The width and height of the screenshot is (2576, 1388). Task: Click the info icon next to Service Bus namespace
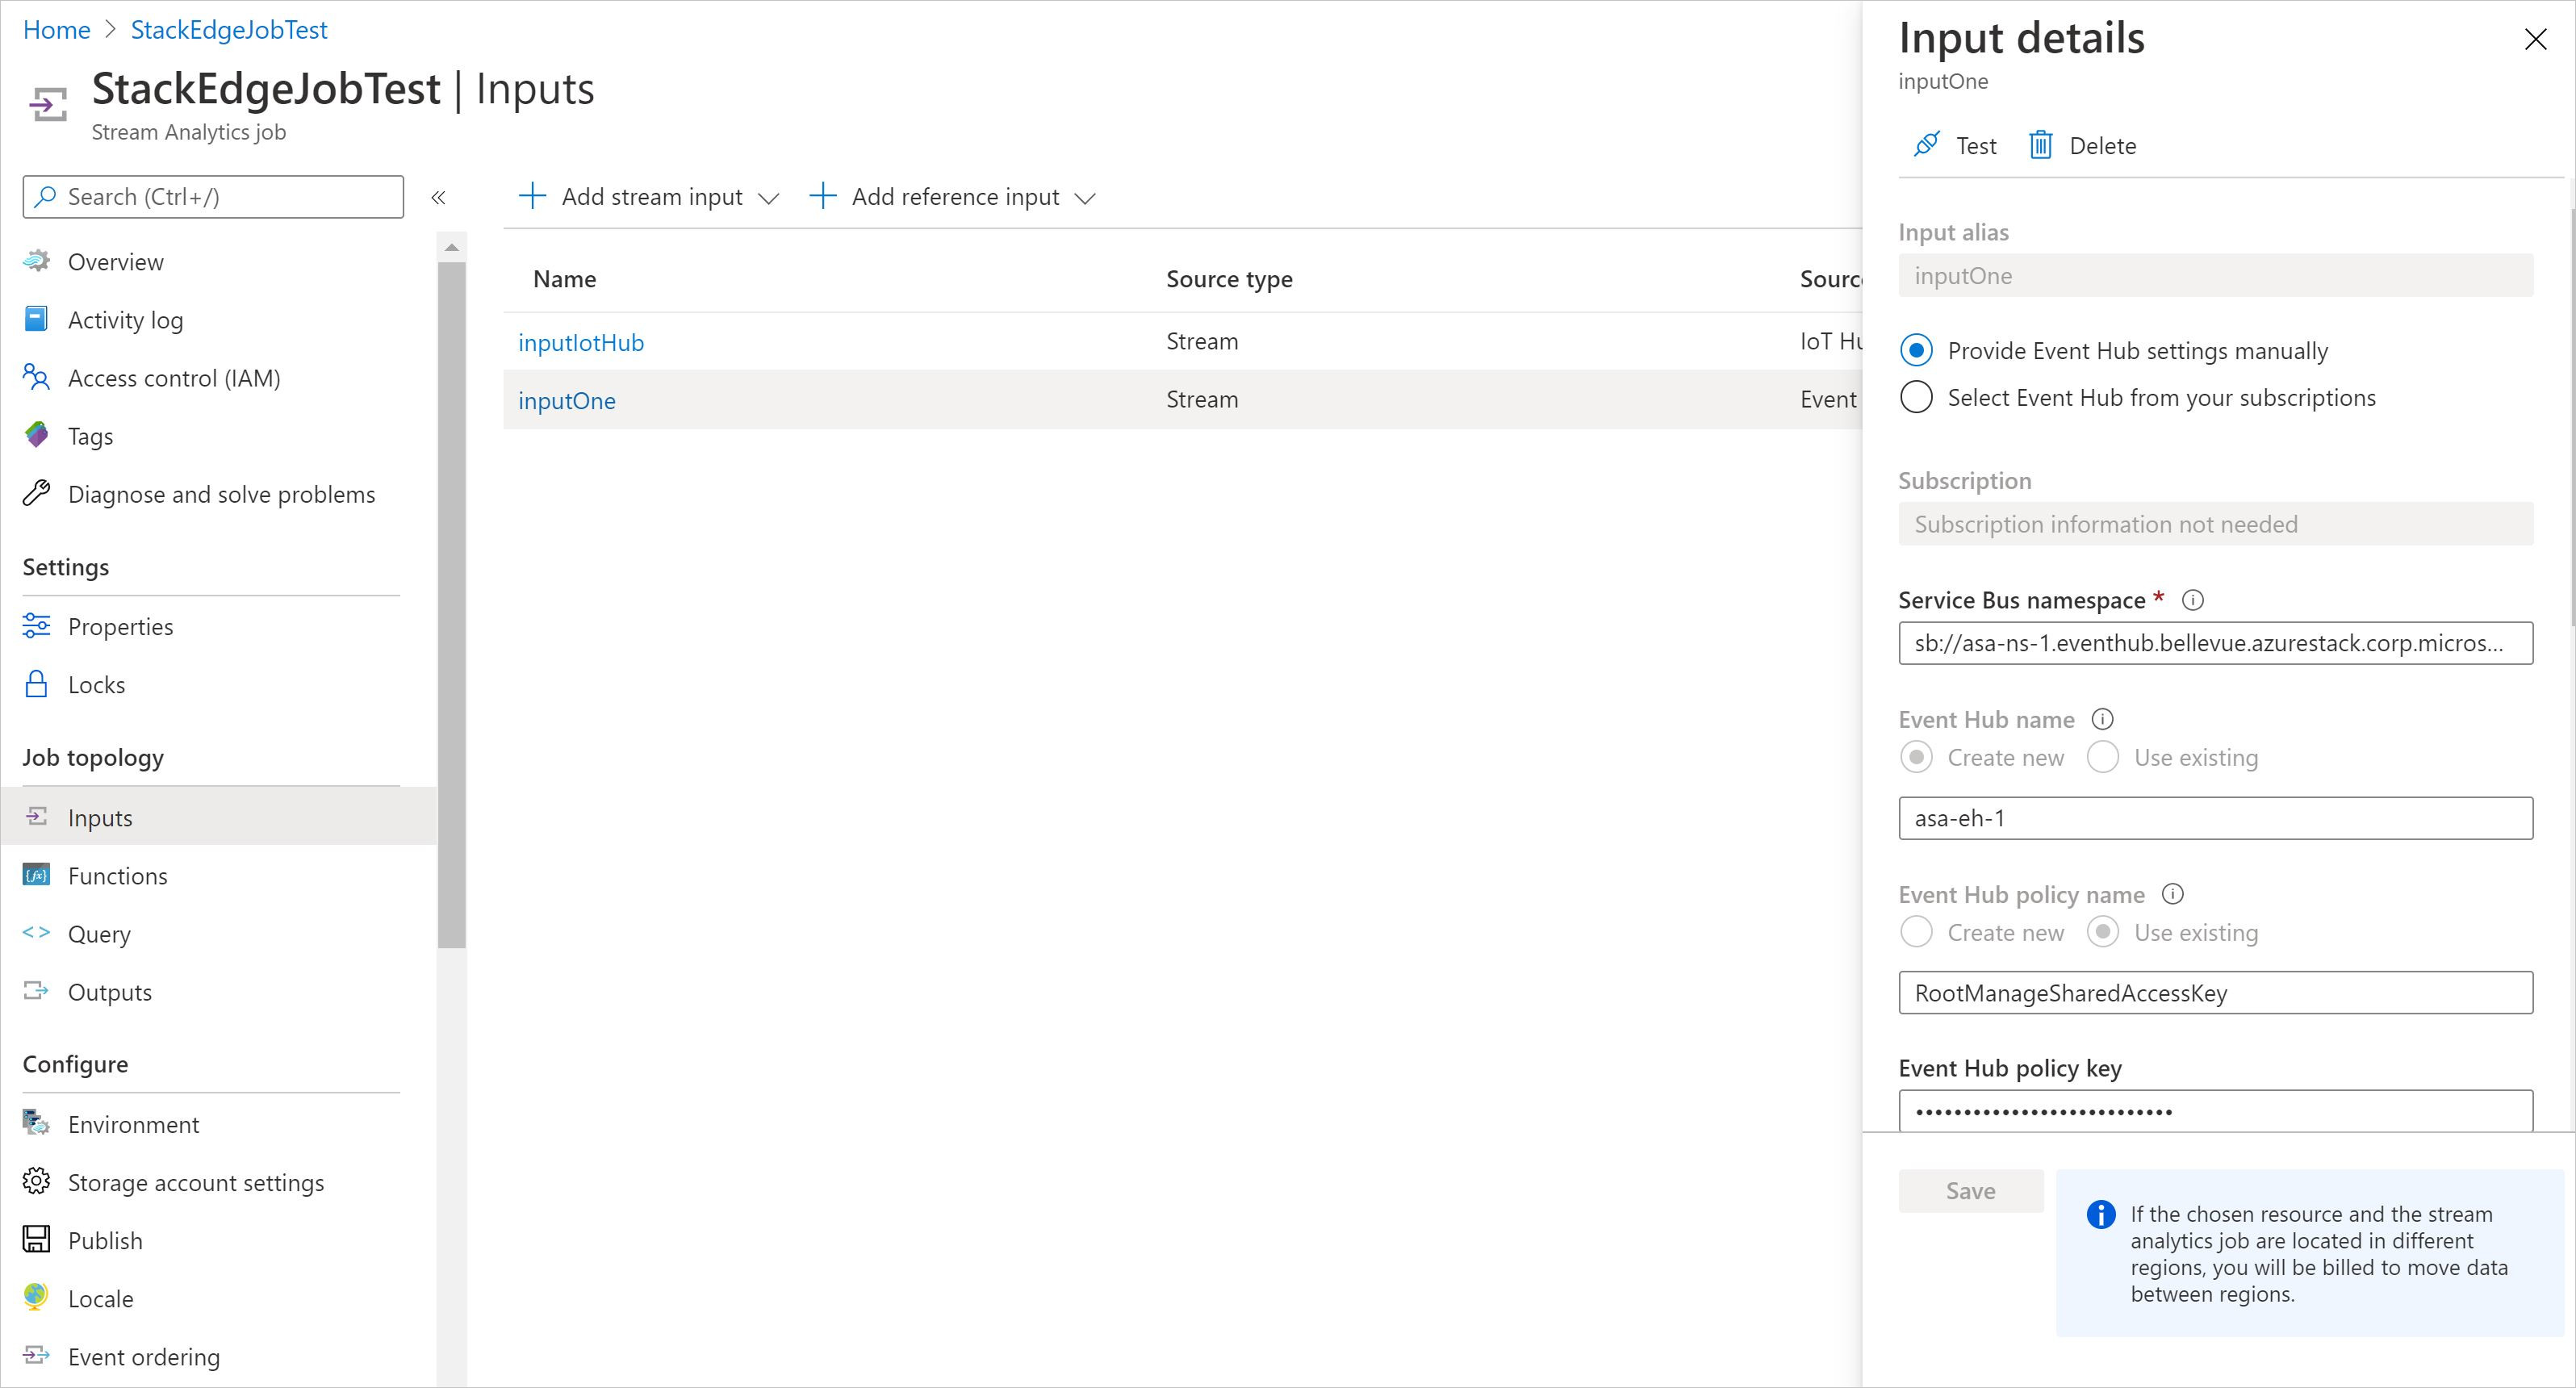(x=2192, y=600)
